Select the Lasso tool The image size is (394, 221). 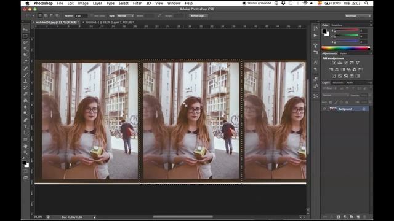(x=25, y=42)
